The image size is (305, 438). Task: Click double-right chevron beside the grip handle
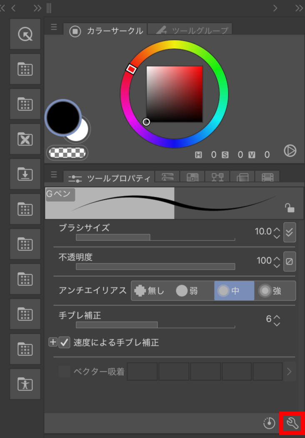pyautogui.click(x=37, y=8)
